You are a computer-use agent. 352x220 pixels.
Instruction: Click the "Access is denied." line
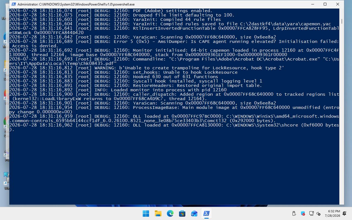[35, 46]
